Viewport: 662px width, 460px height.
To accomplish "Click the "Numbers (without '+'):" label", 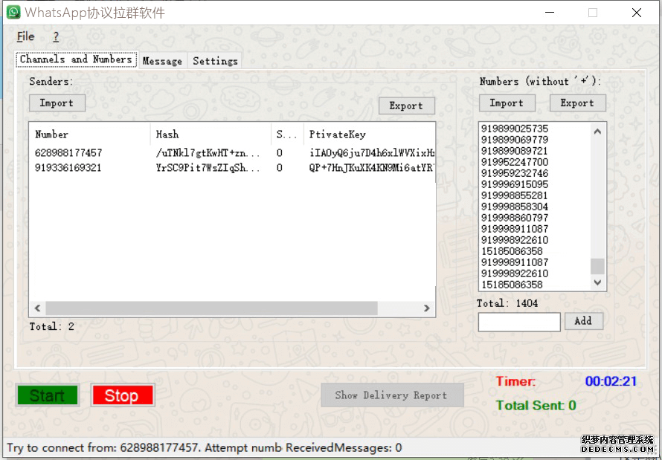I will pos(540,82).
